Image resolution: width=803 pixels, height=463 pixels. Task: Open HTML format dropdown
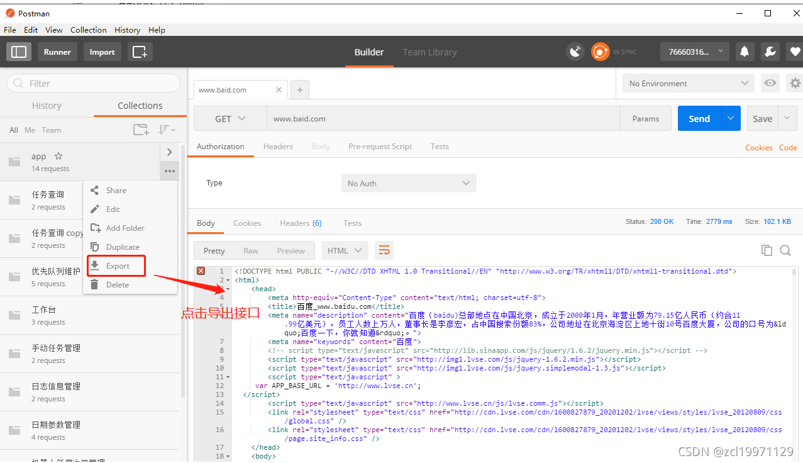tap(344, 250)
